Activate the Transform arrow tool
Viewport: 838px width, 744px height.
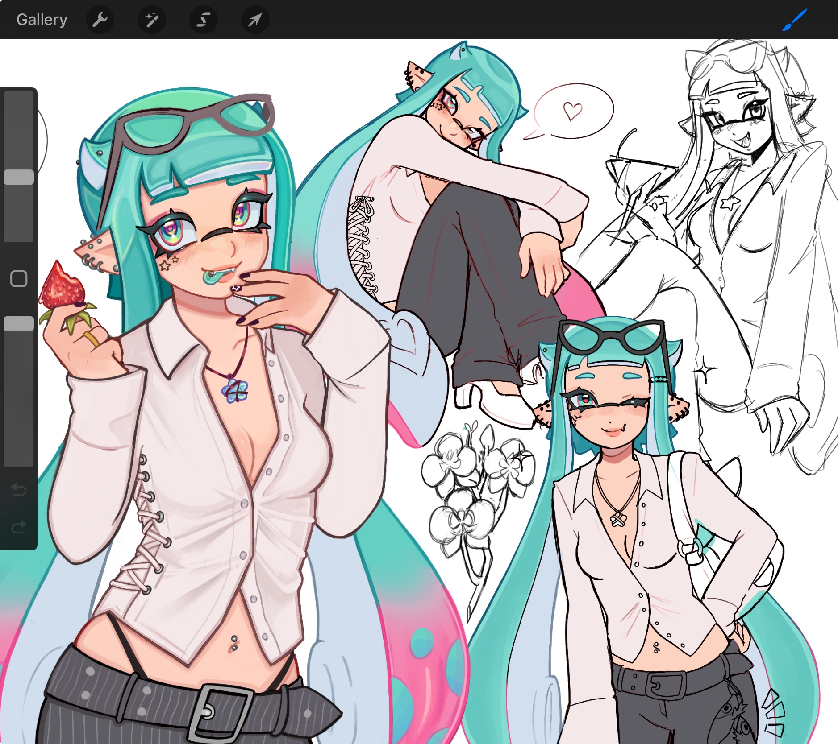255,20
